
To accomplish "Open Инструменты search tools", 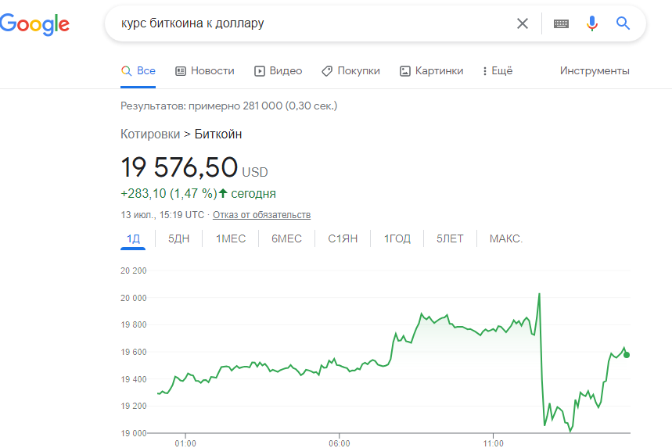I will (595, 70).
